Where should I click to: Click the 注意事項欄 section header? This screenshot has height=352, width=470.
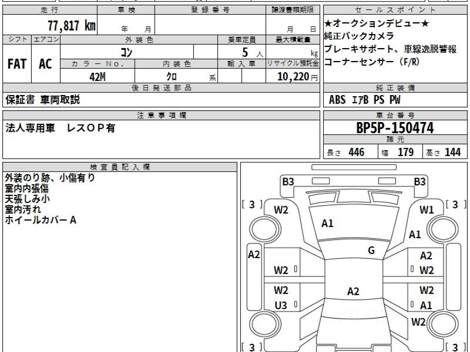(161, 115)
